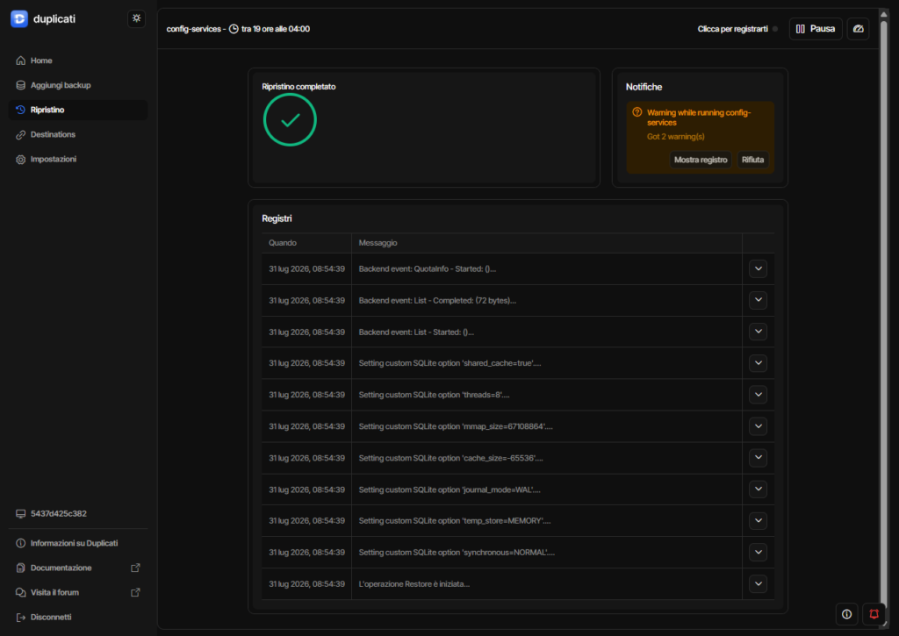Open Documentazione link
The height and width of the screenshot is (636, 899).
coord(78,568)
